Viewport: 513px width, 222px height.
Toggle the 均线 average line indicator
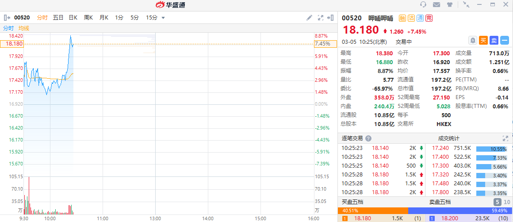click(24, 28)
